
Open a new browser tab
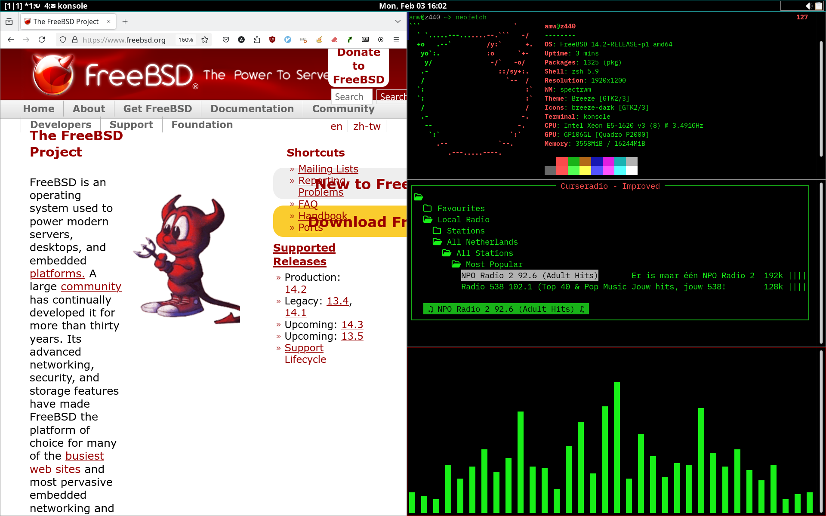125,21
